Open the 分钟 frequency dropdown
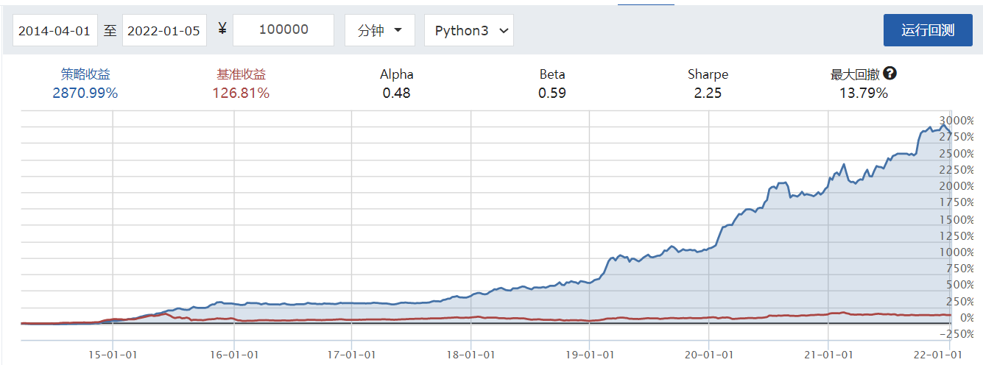Viewport: 983px width, 365px height. coord(379,30)
